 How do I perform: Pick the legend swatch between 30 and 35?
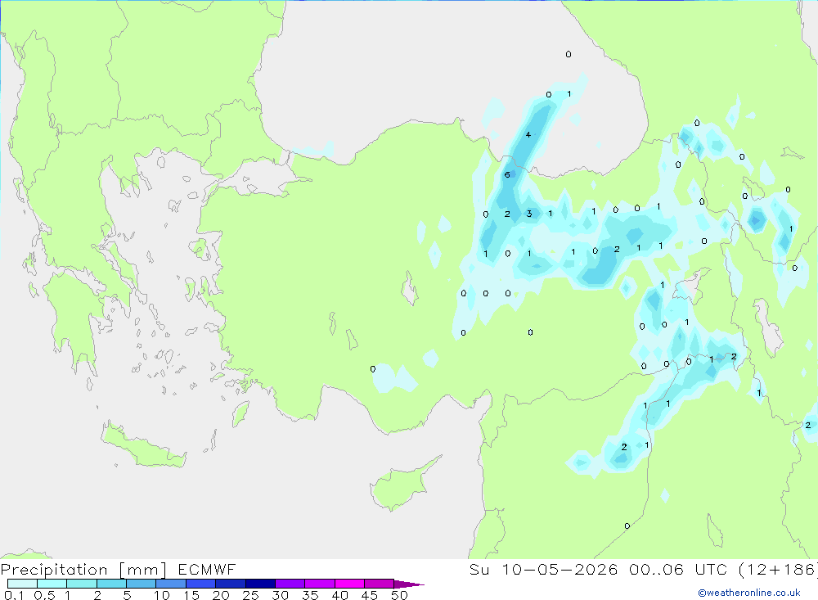pos(290,584)
